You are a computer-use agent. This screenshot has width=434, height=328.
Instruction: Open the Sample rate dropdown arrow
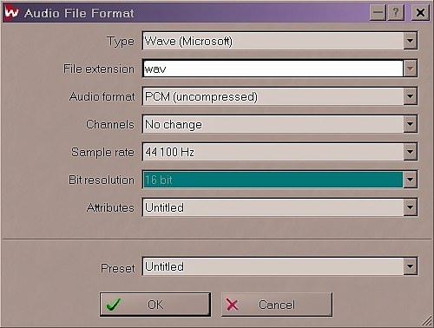coord(410,152)
